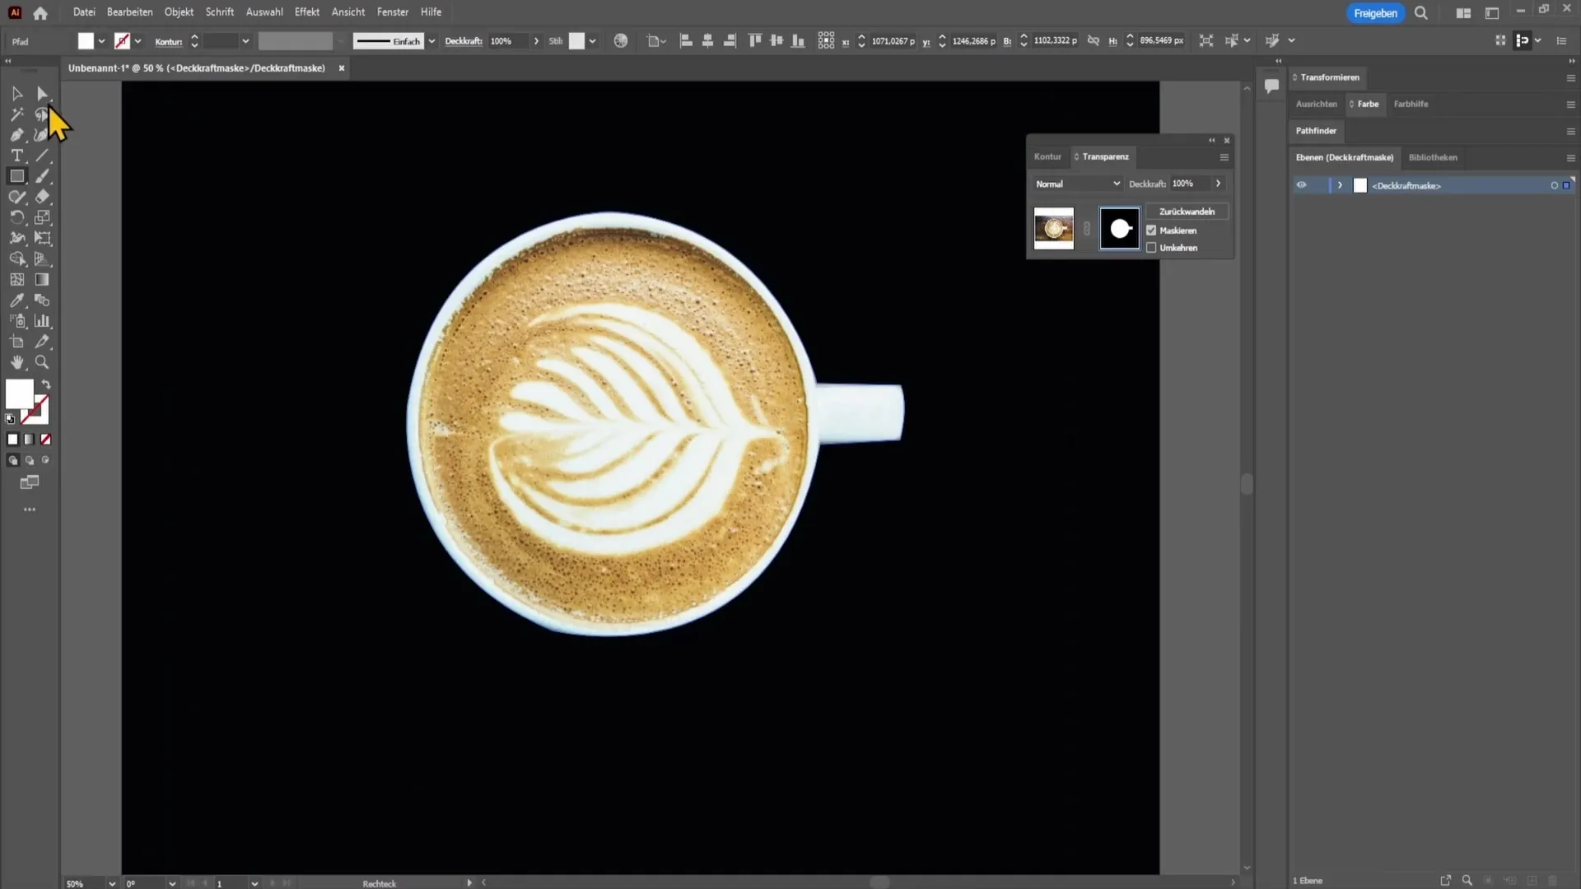1581x889 pixels.
Task: Check the Umkehren checkbox
Action: (x=1151, y=248)
